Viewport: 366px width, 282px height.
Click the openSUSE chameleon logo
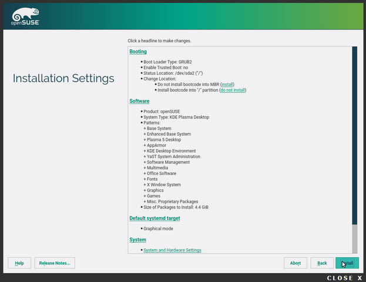(x=25, y=16)
